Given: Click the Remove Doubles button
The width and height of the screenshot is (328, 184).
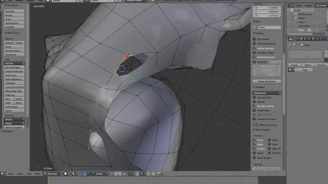Looking at the screenshot, I should click(x=14, y=127).
